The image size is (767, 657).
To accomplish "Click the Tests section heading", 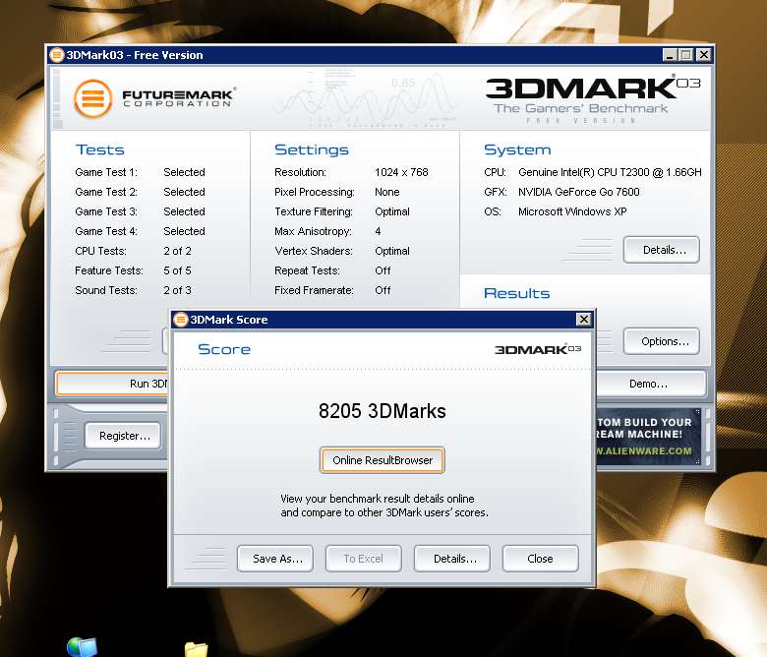I will (x=99, y=149).
